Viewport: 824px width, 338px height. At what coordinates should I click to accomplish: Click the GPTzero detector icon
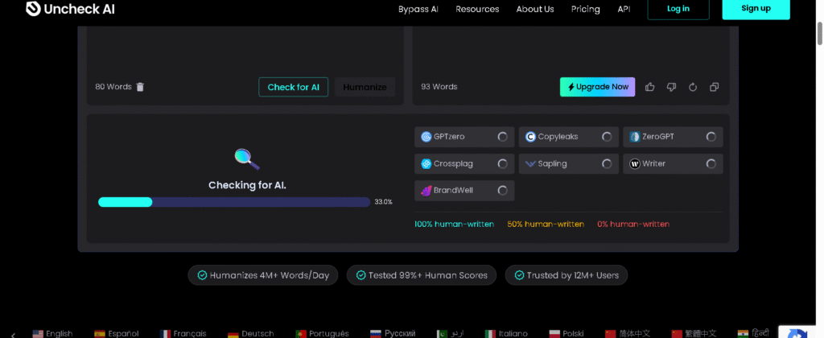click(426, 137)
